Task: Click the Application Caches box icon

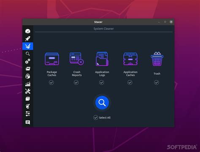Action: click(130, 59)
